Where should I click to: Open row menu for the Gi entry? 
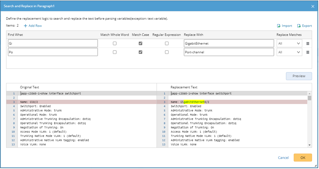pyautogui.click(x=308, y=43)
